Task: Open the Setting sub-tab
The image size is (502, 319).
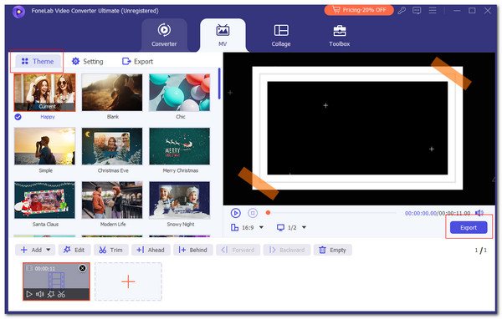Action: point(87,61)
